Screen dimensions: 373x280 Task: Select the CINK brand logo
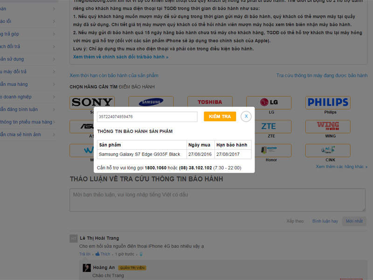pos(328,150)
